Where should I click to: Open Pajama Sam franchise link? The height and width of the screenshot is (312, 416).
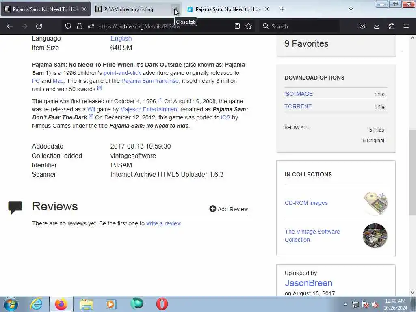point(150,81)
